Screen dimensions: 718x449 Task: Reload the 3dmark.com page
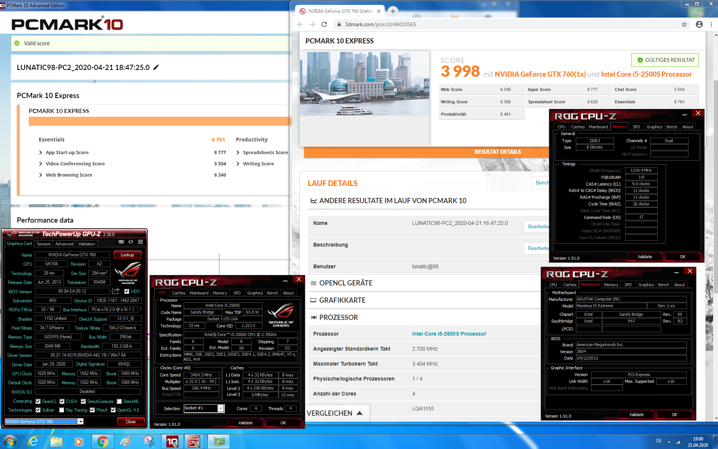pos(324,24)
